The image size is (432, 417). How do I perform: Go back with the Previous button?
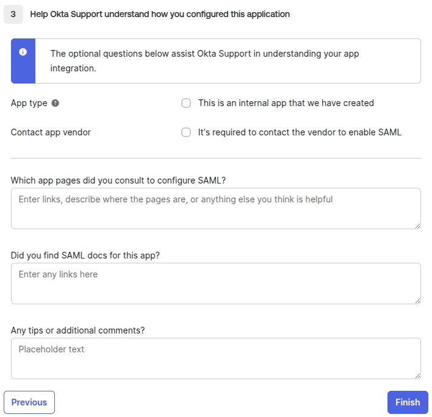coord(29,402)
